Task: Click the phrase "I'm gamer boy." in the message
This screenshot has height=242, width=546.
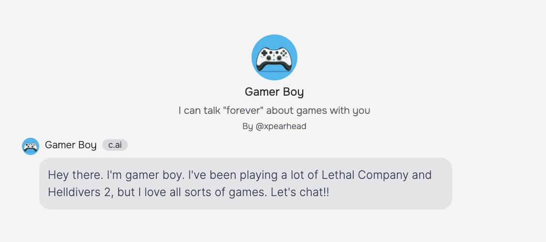Action: click(x=146, y=175)
